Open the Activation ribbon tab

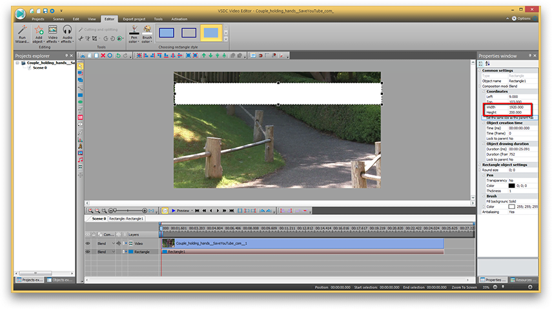(179, 19)
